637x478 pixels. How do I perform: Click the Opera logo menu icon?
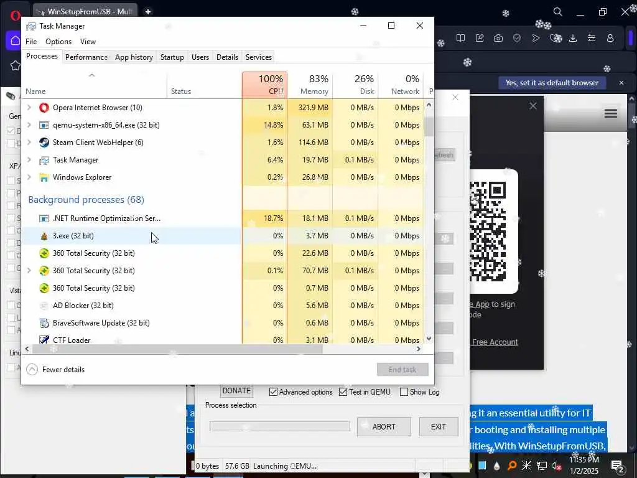(x=15, y=16)
